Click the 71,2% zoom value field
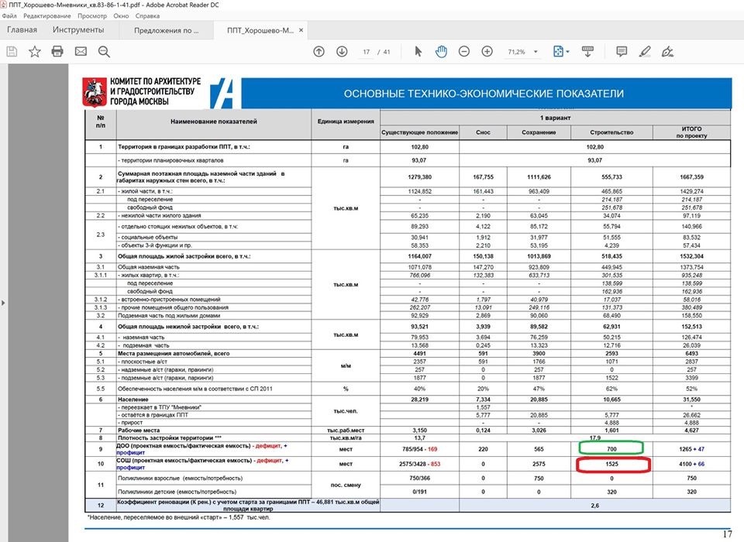The height and width of the screenshot is (542, 744). [517, 52]
